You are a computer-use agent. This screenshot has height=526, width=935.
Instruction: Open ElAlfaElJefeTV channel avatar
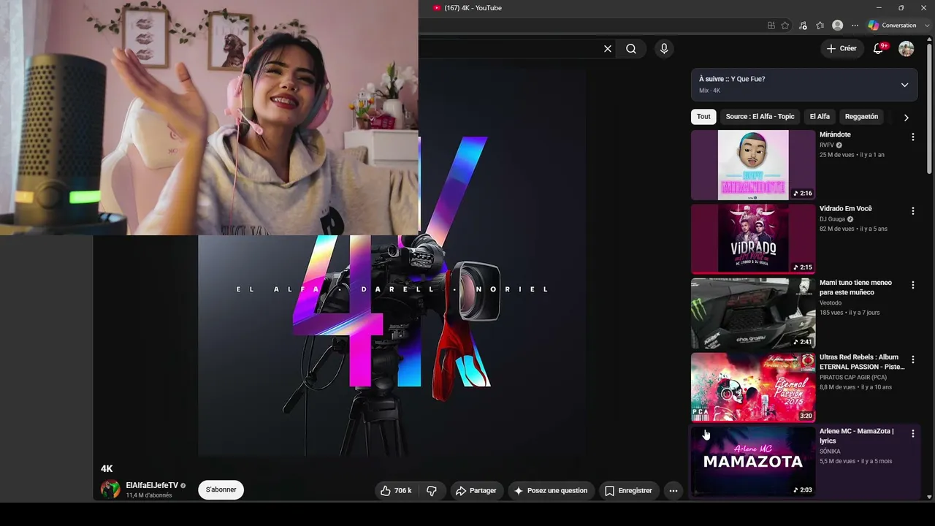(x=110, y=489)
